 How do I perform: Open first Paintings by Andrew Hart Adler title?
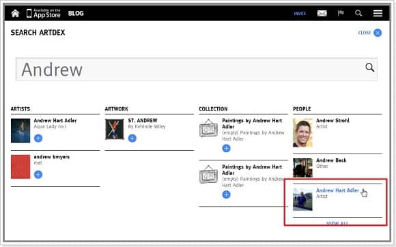click(x=252, y=123)
